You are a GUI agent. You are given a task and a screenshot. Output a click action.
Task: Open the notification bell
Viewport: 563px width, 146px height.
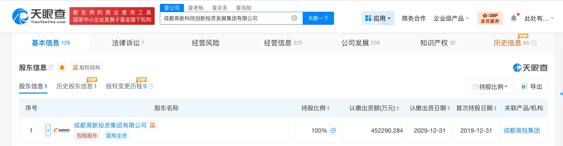[x=514, y=18]
